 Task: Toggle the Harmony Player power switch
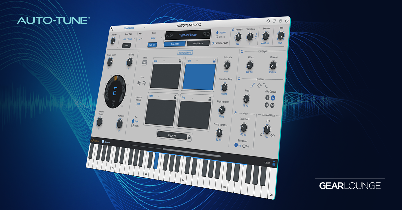213,43
